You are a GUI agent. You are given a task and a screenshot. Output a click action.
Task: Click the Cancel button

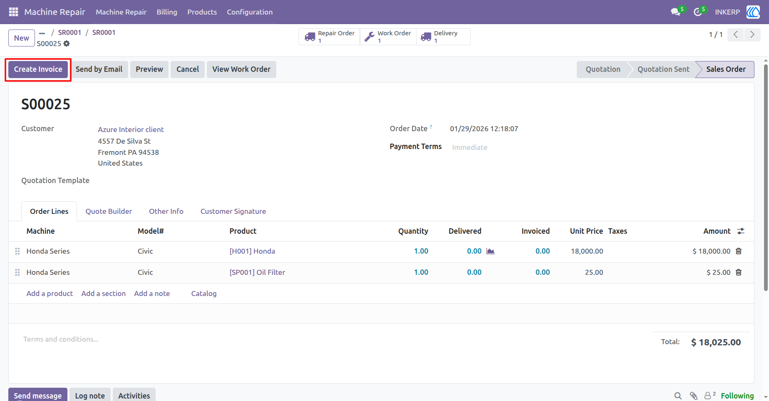[188, 69]
